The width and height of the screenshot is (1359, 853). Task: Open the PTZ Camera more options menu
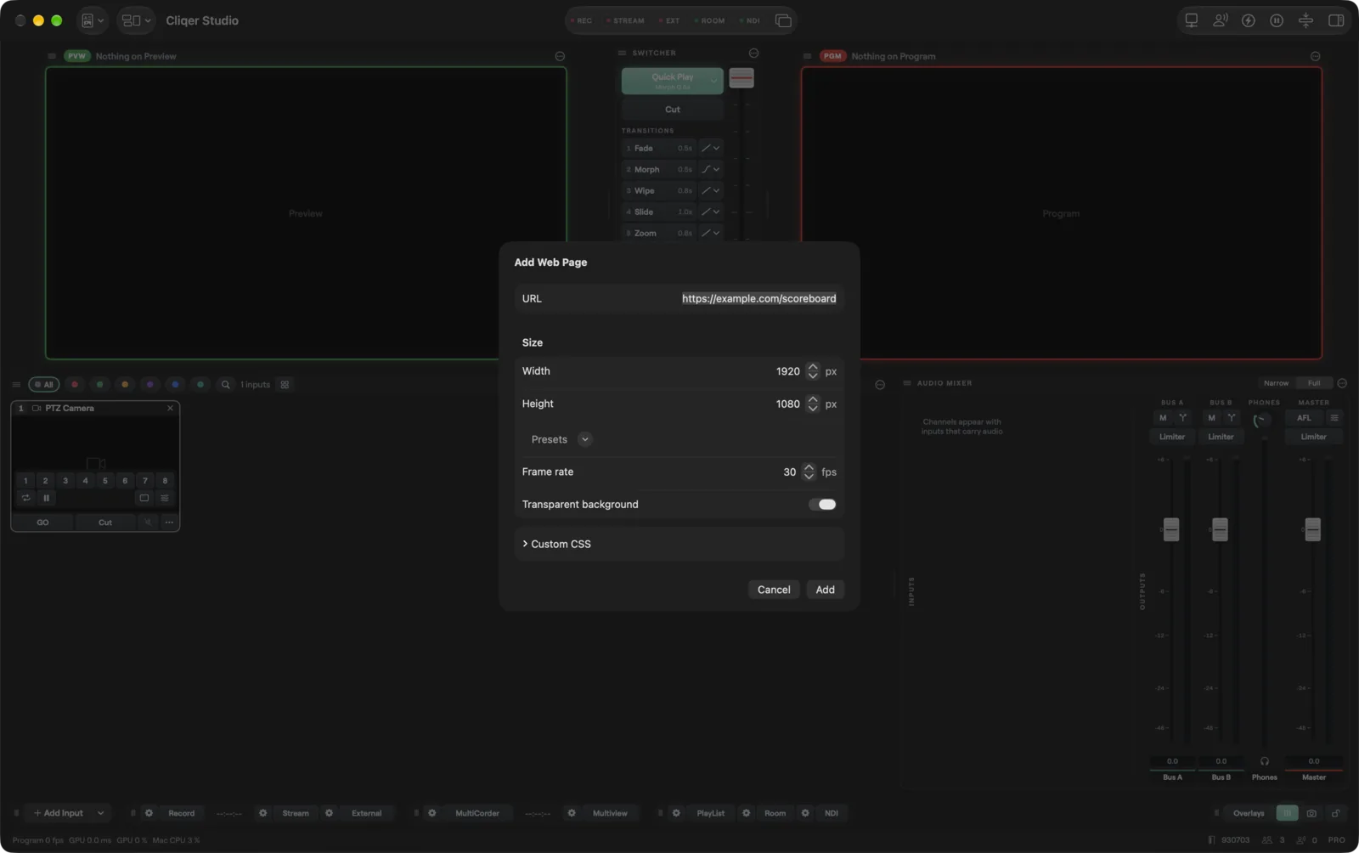(169, 523)
